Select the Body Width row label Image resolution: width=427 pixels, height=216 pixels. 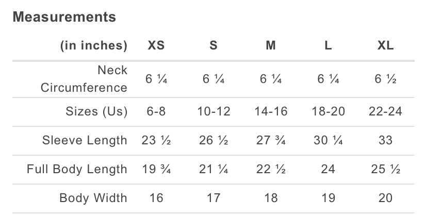[93, 198]
